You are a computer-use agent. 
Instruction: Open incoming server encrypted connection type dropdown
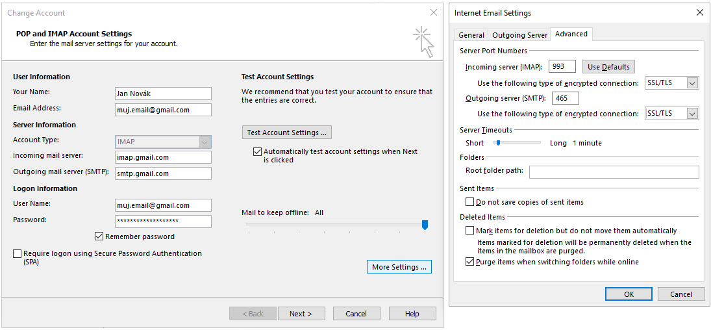pos(671,82)
